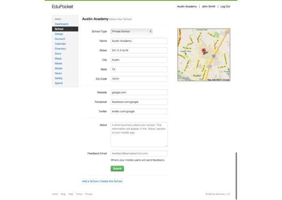Screen dimensions: 282x200
Task: Click the Feedback Email field
Action: (139, 153)
